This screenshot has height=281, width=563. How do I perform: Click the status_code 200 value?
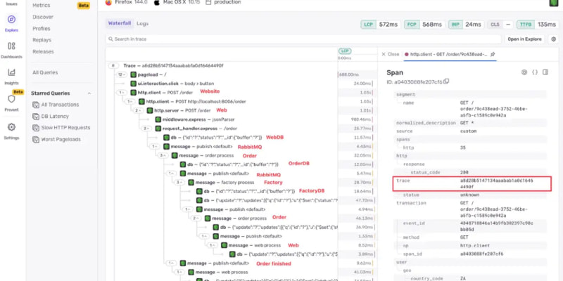tap(464, 172)
